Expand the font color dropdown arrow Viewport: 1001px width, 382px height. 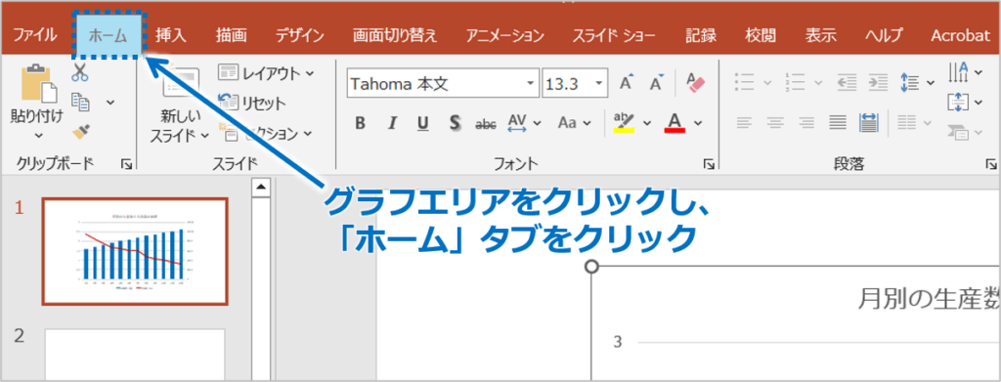(x=698, y=122)
